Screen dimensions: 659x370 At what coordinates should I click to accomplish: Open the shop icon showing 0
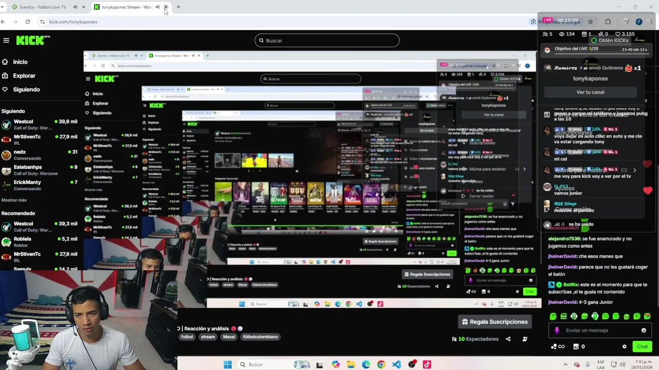(x=576, y=347)
